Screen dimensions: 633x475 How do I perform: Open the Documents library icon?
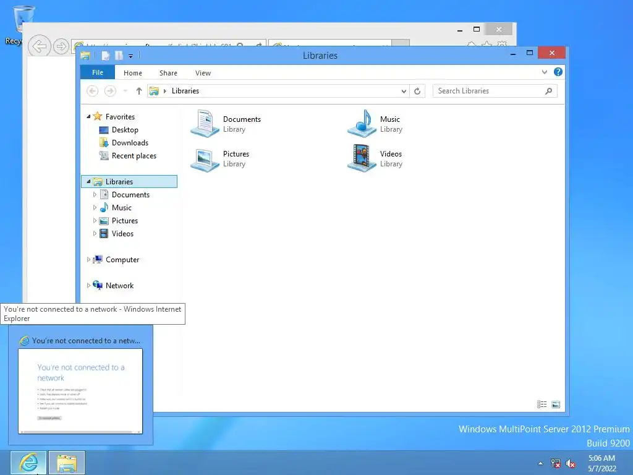point(205,124)
